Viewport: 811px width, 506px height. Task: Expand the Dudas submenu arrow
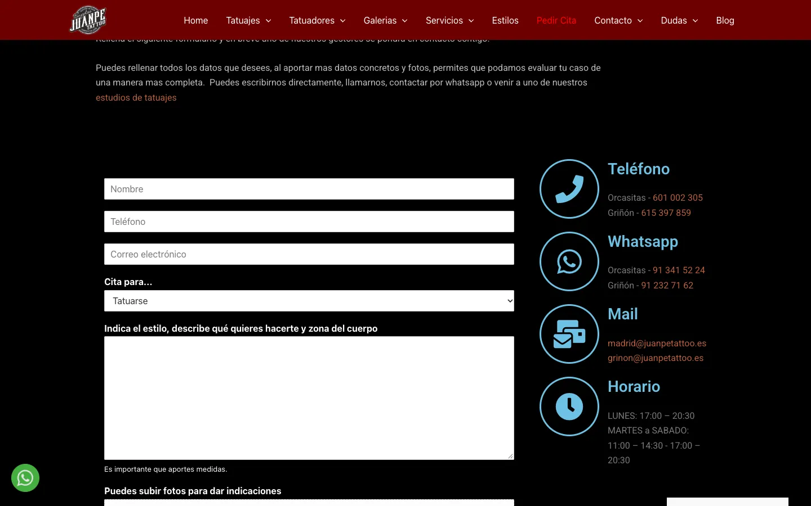coord(696,21)
